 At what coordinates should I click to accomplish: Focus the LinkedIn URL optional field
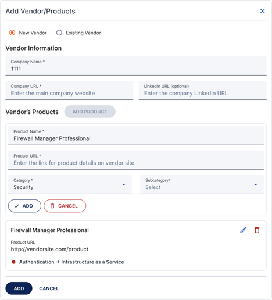[203, 90]
